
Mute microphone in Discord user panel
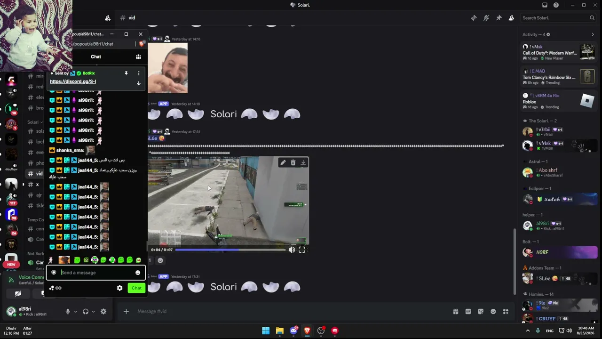(68, 312)
